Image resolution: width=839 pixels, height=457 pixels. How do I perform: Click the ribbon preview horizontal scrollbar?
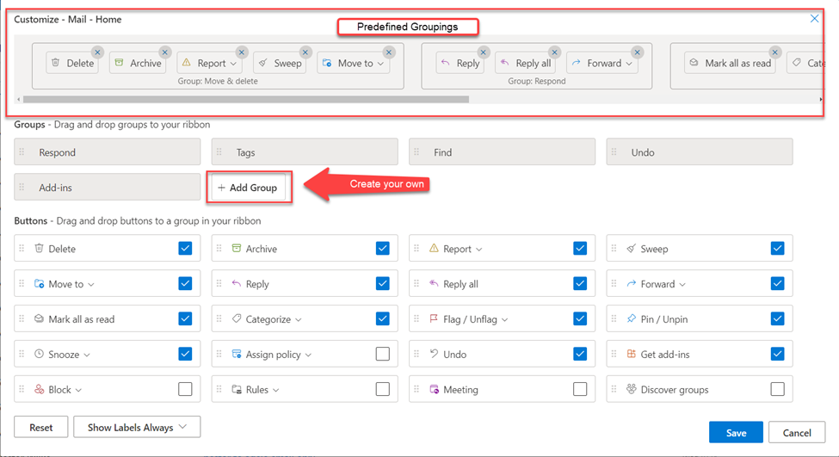(x=246, y=99)
